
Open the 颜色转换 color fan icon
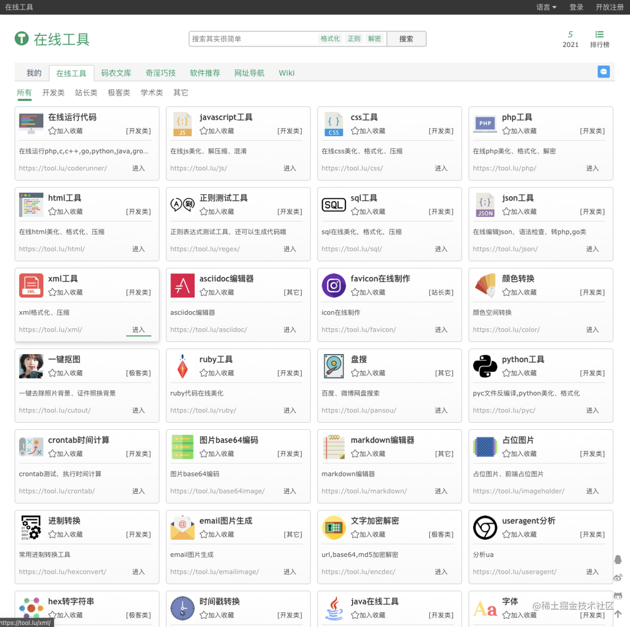click(x=485, y=286)
